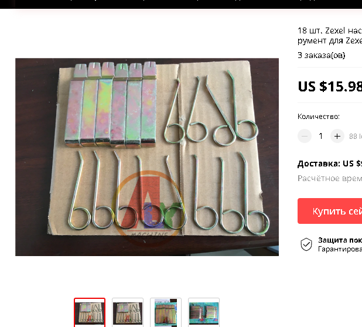Image resolution: width=362 pixels, height=327 pixels.
Task: Open the Доставка shipping cost details
Action: (330, 163)
